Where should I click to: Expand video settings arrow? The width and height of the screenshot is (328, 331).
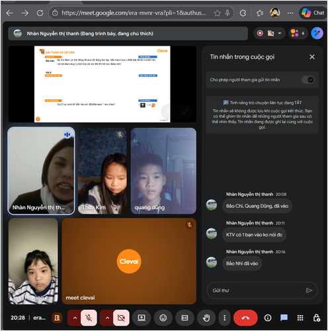coord(107,318)
